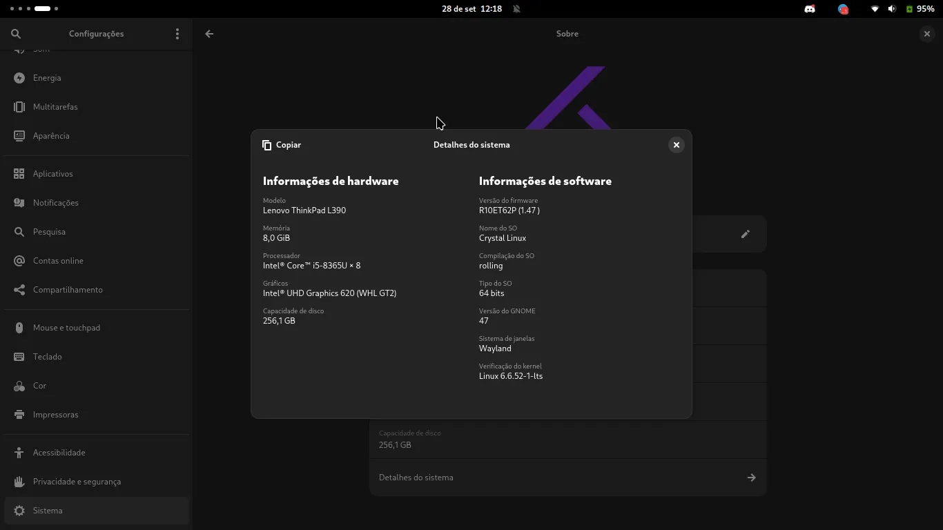Viewport: 943px width, 530px height.
Task: Click the battery 95% indicator
Action: [920, 9]
